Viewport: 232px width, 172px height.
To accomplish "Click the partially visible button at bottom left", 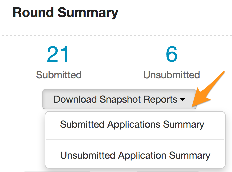I will pyautogui.click(x=57, y=171).
